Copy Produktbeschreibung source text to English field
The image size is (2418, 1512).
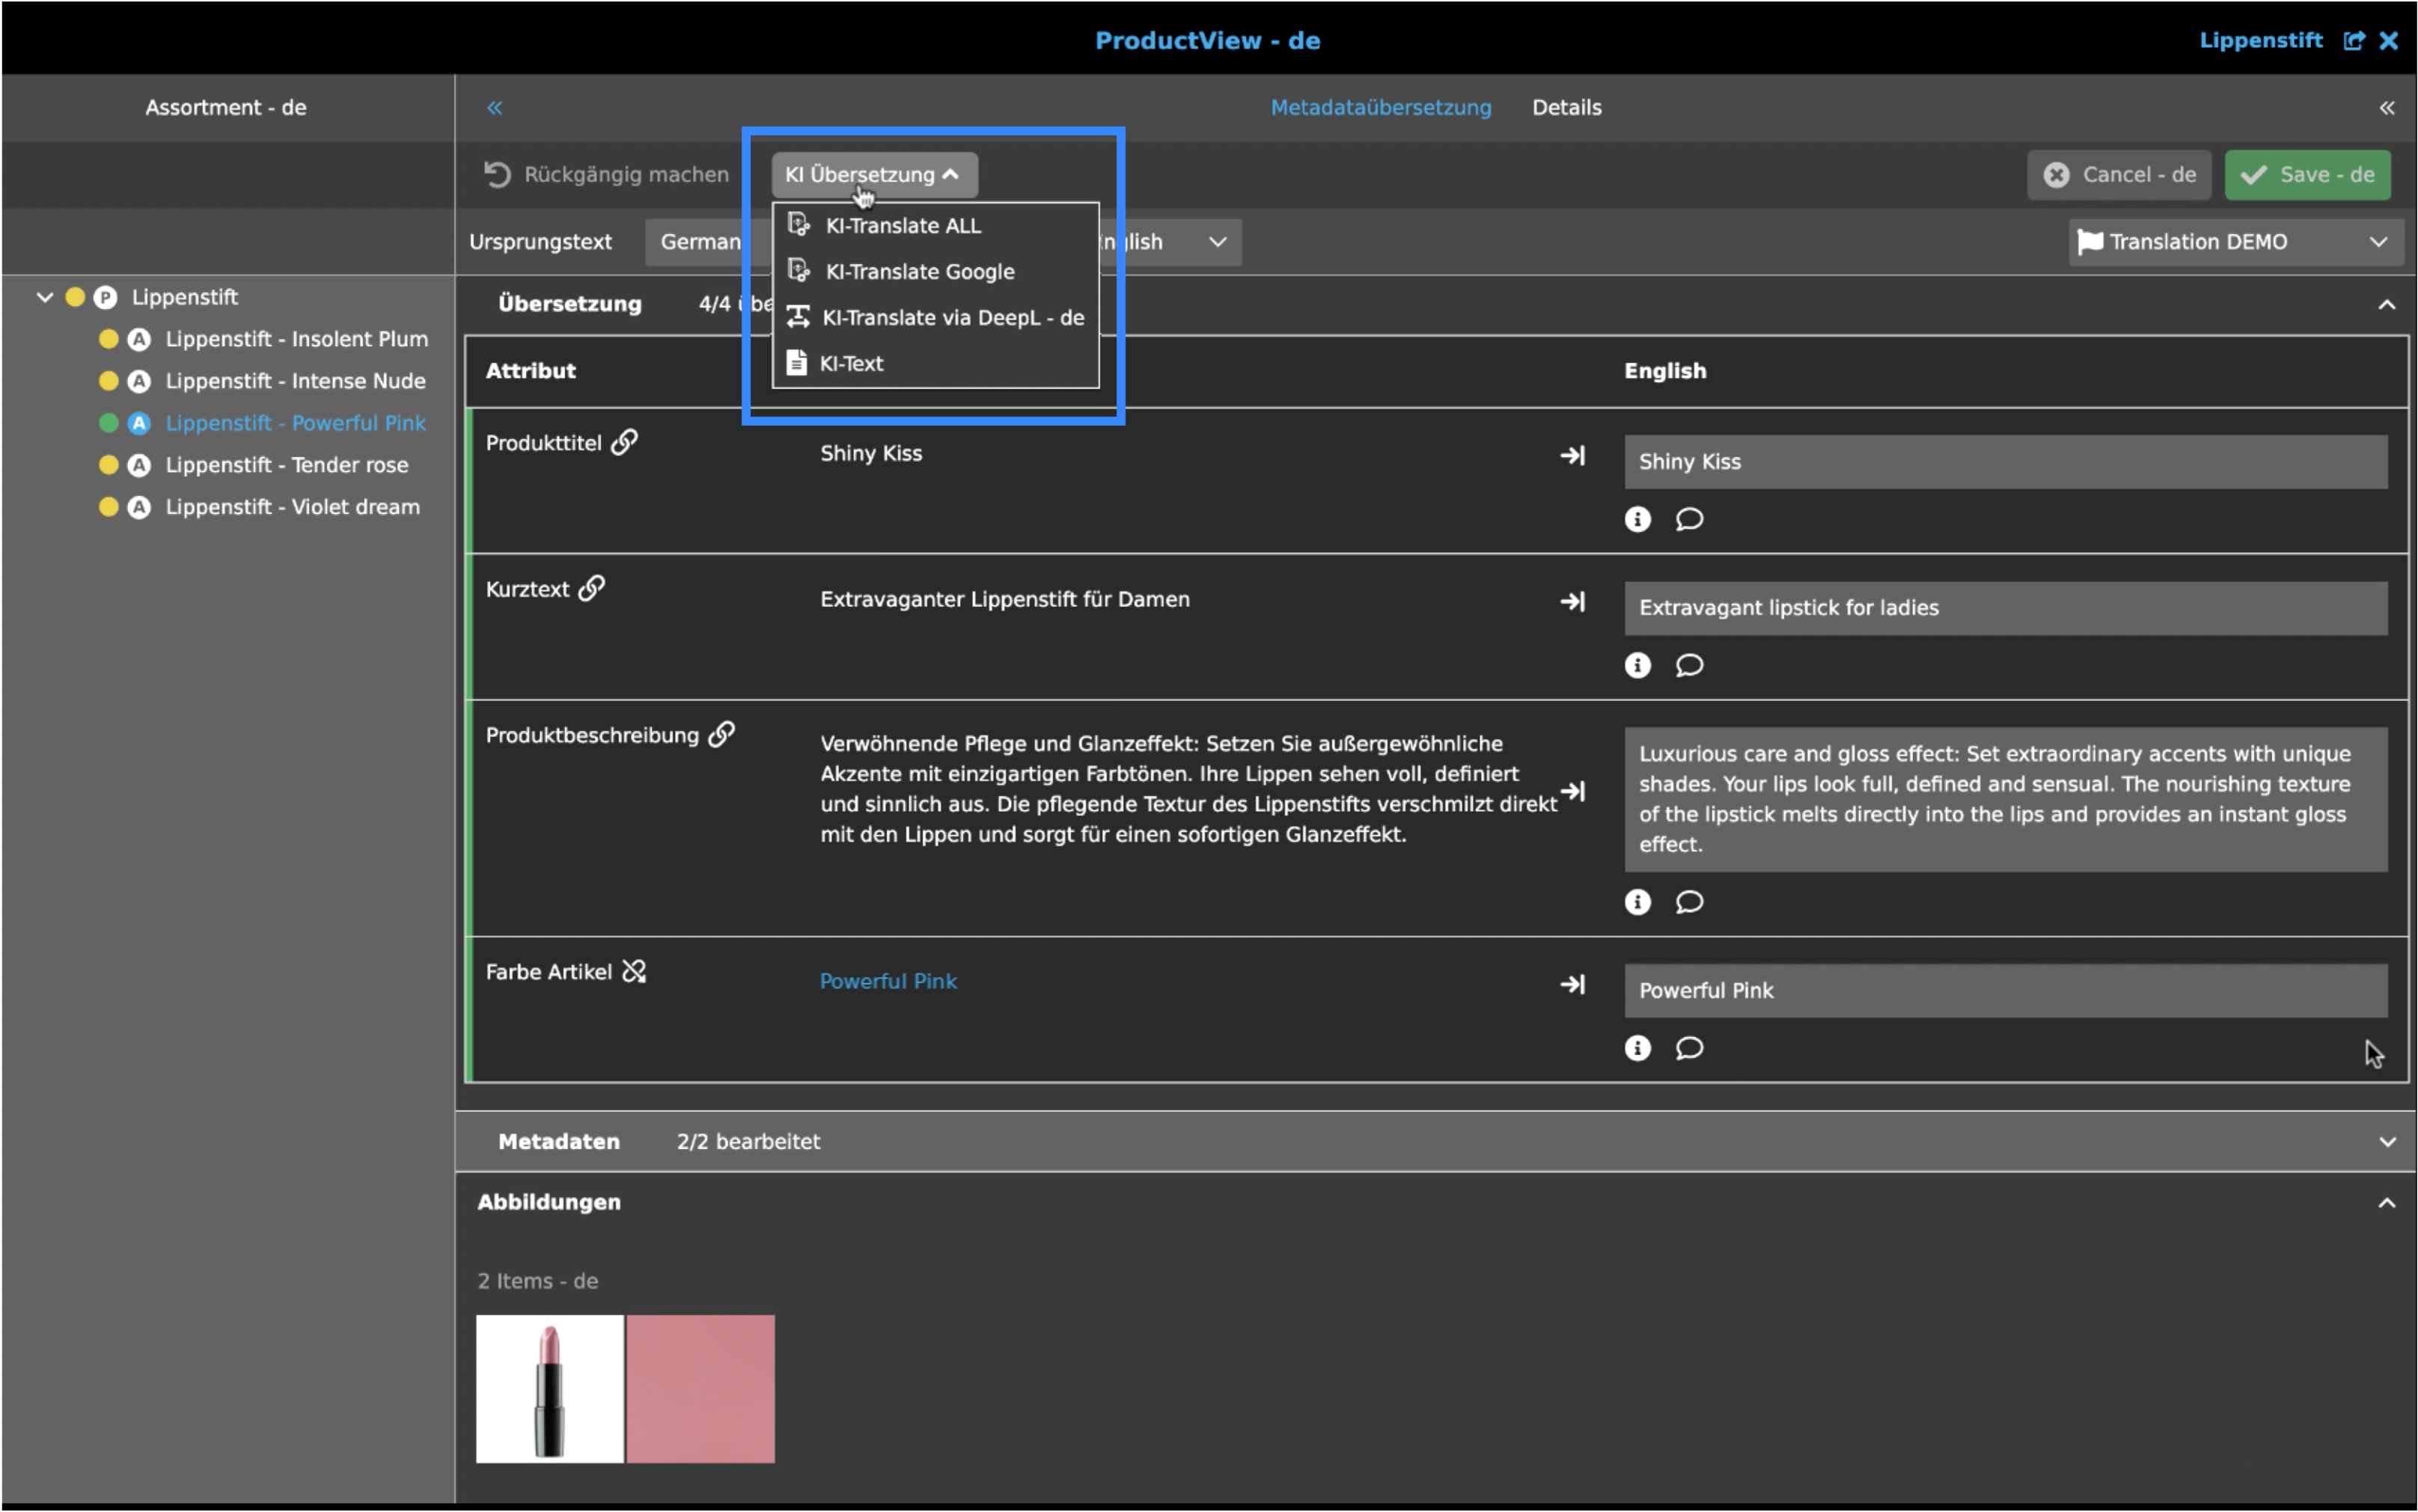(1573, 791)
